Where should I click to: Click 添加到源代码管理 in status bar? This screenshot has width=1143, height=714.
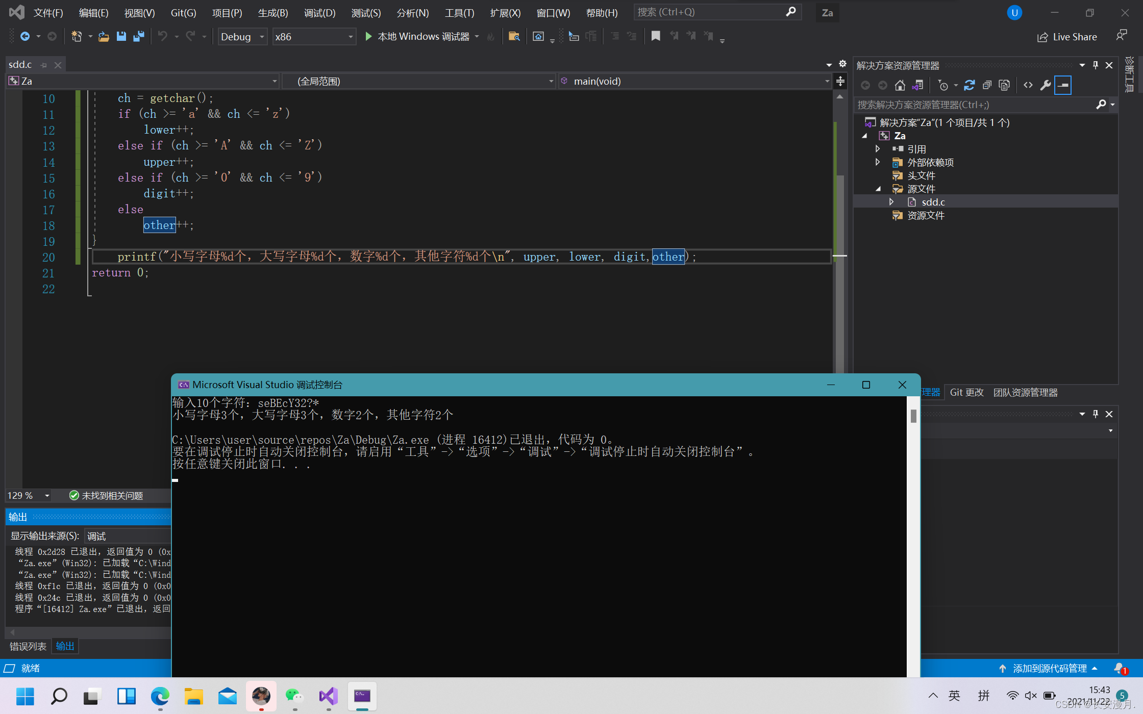pyautogui.click(x=1049, y=668)
